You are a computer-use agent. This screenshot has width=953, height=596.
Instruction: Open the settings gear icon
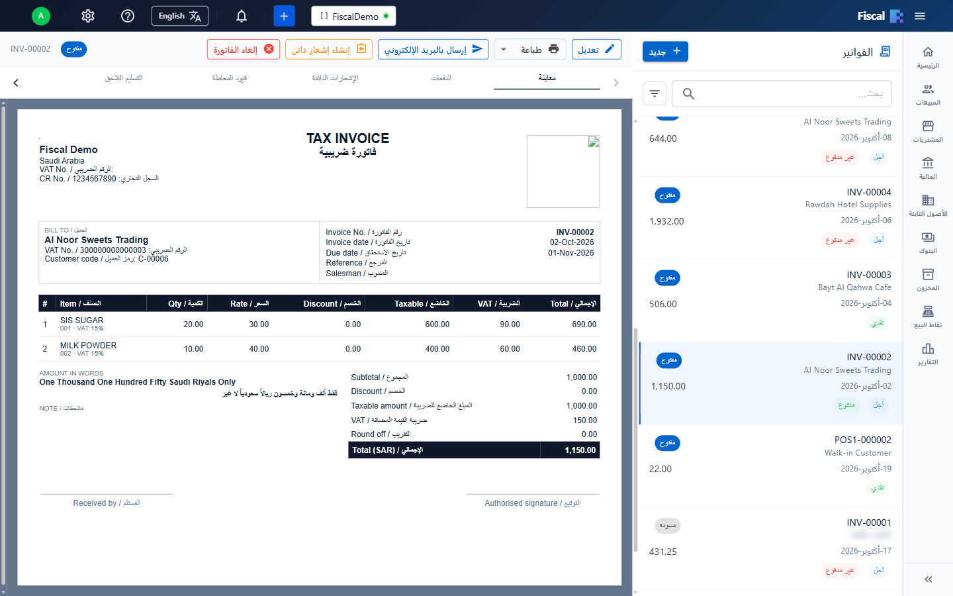click(88, 16)
